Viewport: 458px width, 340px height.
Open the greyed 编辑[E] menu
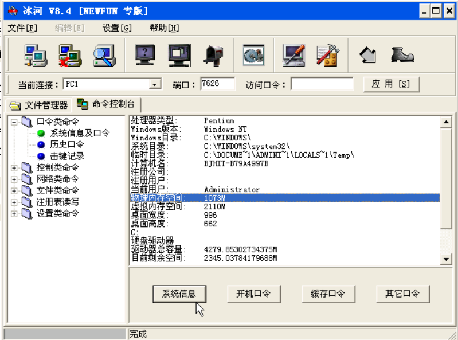click(69, 28)
